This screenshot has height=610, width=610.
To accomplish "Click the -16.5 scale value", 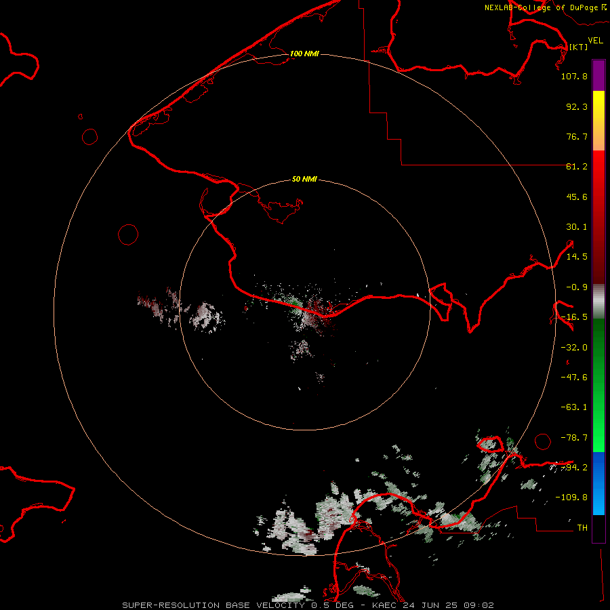I will pos(574,317).
